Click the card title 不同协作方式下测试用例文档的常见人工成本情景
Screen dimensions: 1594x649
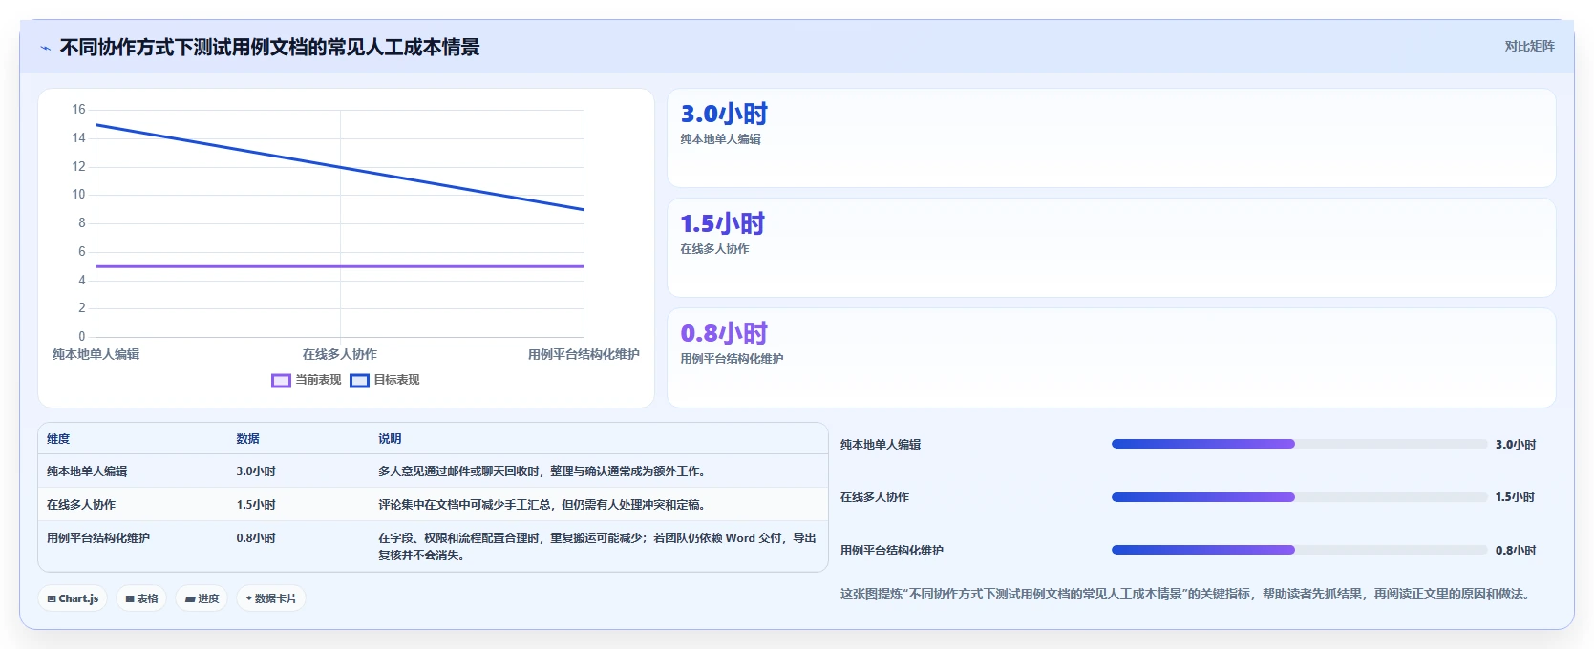[x=270, y=48]
